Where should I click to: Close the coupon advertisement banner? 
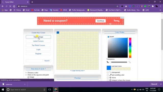click(x=123, y=18)
